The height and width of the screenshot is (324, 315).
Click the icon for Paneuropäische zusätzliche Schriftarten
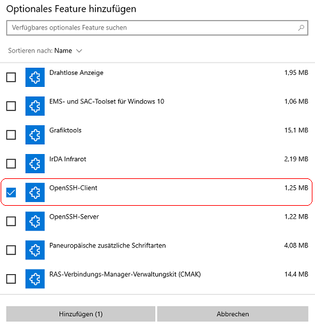(35, 250)
